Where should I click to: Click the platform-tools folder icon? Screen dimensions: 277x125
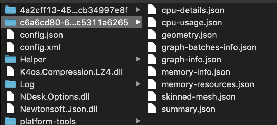pos(10,121)
